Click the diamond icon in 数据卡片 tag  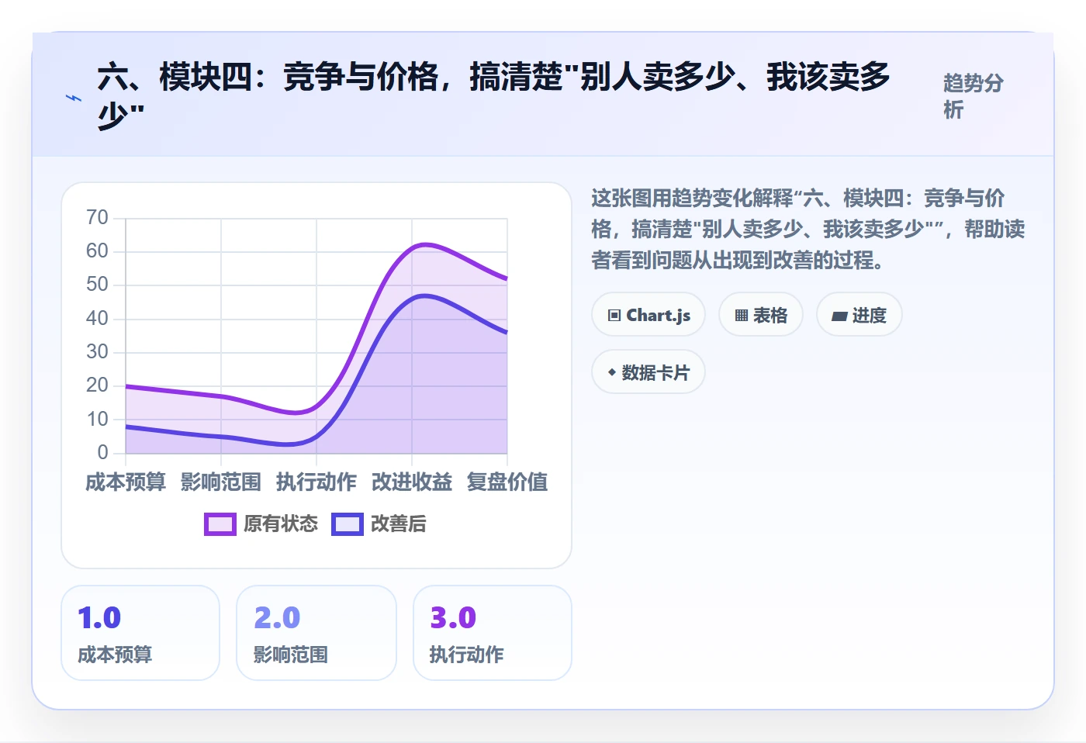[x=612, y=372]
